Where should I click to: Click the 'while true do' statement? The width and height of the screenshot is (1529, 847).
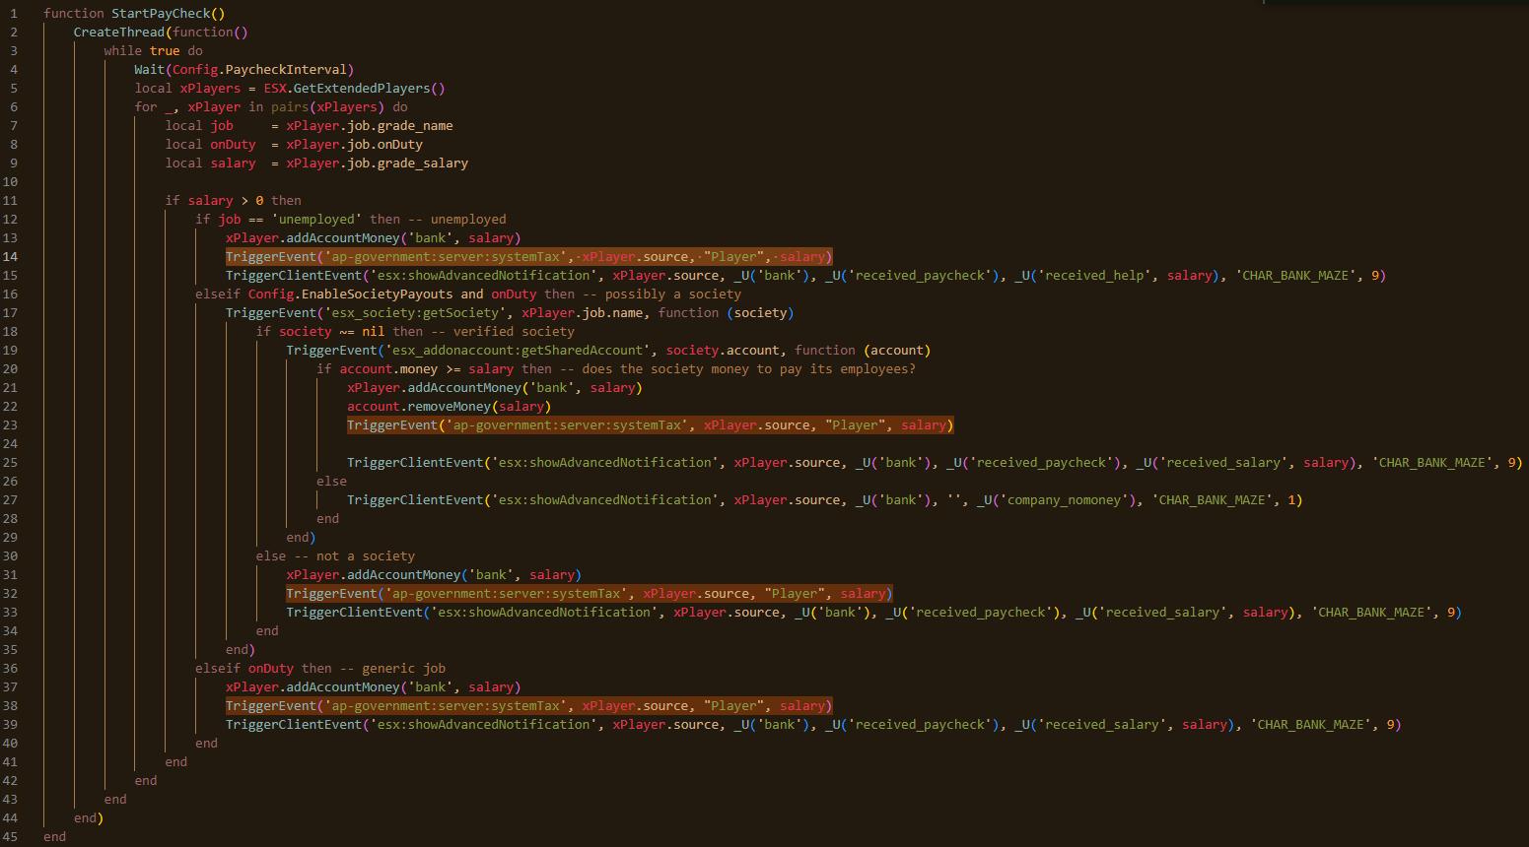(154, 51)
